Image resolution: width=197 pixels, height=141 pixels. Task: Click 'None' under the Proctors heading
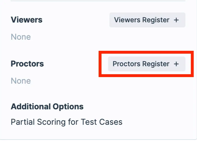(21, 81)
